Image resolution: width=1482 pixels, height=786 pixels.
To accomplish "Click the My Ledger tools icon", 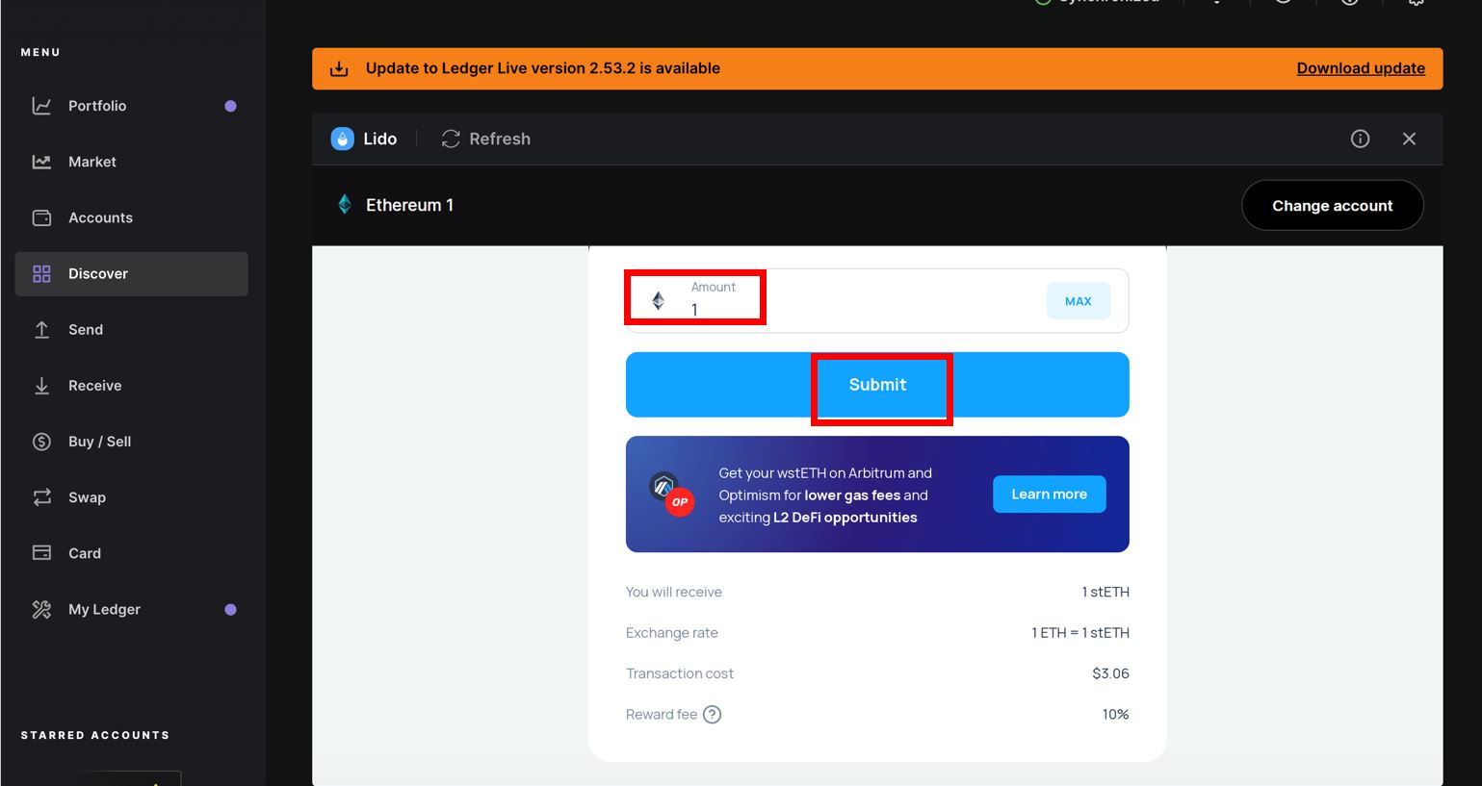I will (41, 609).
